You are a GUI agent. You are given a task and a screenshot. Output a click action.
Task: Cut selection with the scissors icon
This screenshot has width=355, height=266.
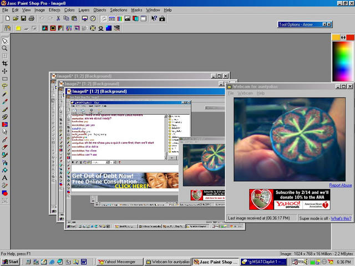pos(58,18)
